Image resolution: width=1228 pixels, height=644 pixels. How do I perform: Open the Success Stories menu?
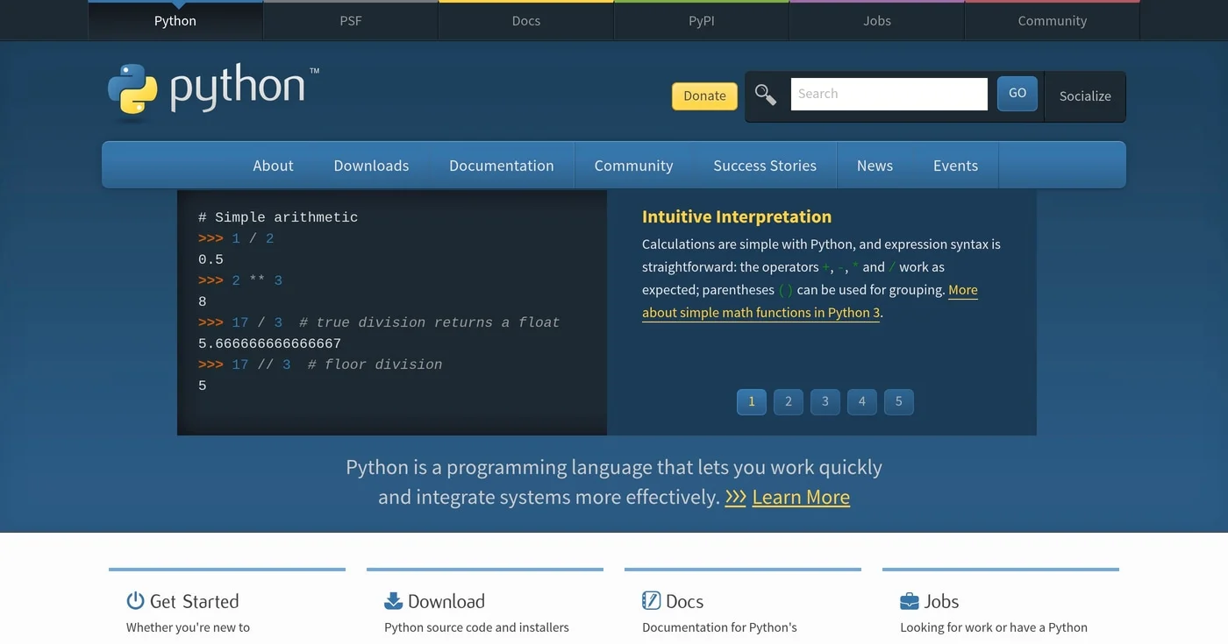tap(765, 166)
